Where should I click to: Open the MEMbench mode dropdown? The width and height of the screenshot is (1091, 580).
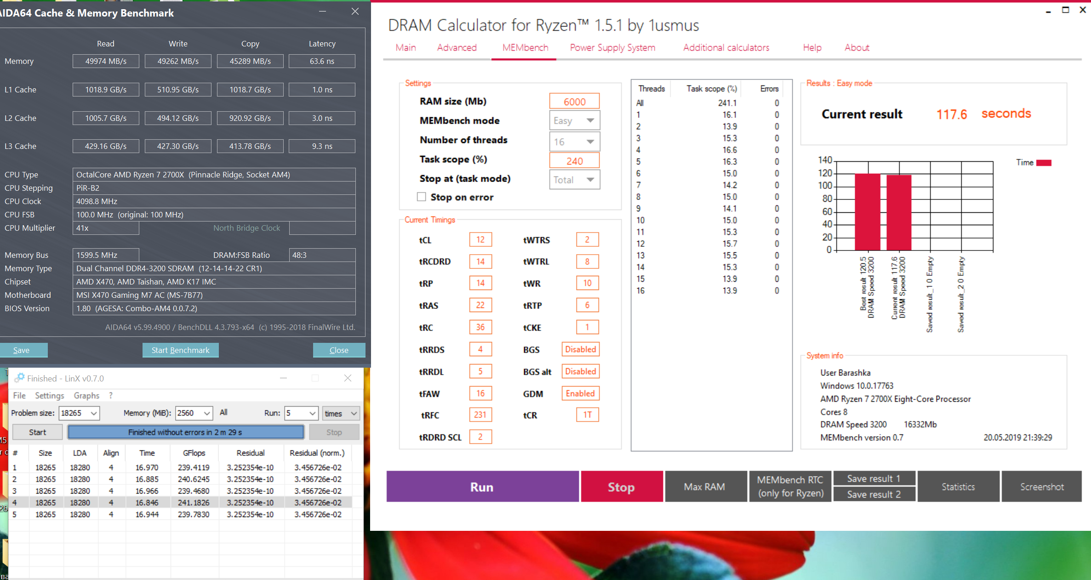pos(575,120)
